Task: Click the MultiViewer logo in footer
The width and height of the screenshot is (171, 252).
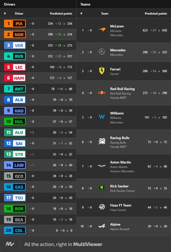Action: point(10,244)
